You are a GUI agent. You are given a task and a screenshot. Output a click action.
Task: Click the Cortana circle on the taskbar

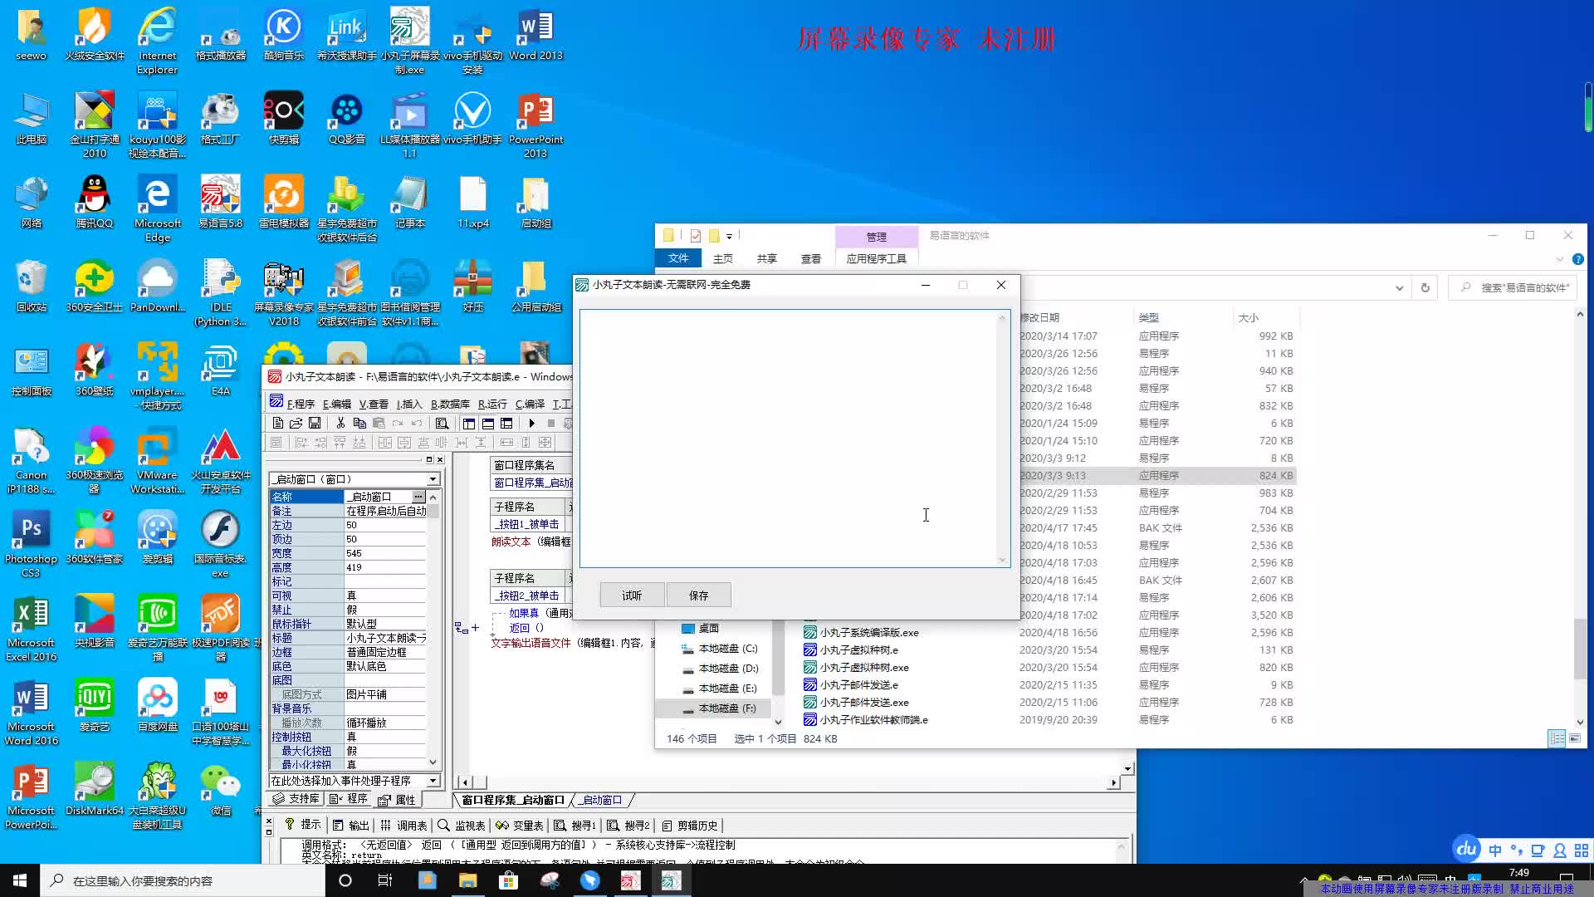pyautogui.click(x=345, y=880)
